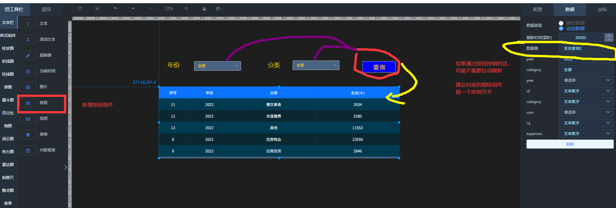Increase refresh time with up stepper
Screen dimensions: 616x208
tap(609, 36)
